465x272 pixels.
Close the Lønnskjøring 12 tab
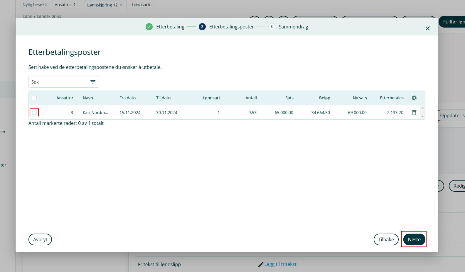tap(121, 5)
